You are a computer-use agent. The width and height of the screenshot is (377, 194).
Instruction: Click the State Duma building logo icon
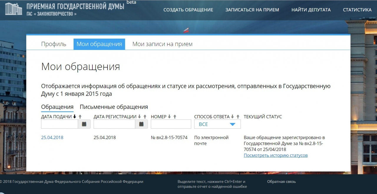(14, 9)
